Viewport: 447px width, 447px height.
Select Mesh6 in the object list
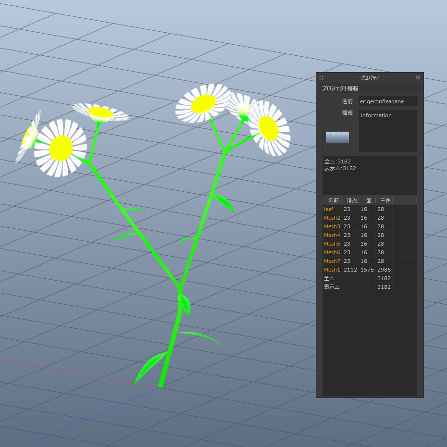coord(332,252)
